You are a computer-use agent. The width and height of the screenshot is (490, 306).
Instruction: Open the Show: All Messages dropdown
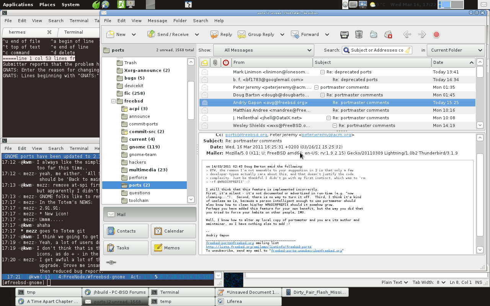[263, 50]
